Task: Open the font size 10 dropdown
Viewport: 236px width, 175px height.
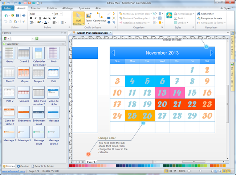Action: tap(61, 14)
